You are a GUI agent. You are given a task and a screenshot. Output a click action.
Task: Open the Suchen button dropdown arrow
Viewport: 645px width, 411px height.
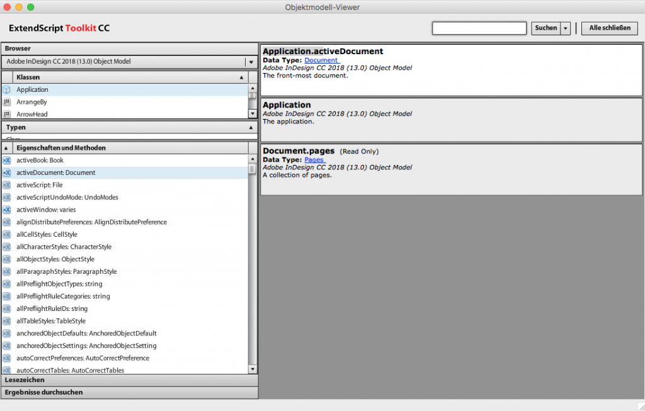566,28
